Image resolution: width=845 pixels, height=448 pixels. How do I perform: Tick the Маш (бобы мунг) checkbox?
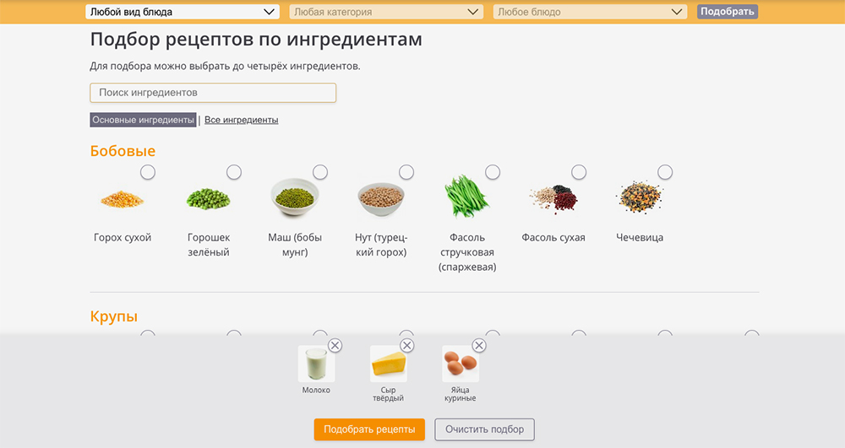(320, 172)
